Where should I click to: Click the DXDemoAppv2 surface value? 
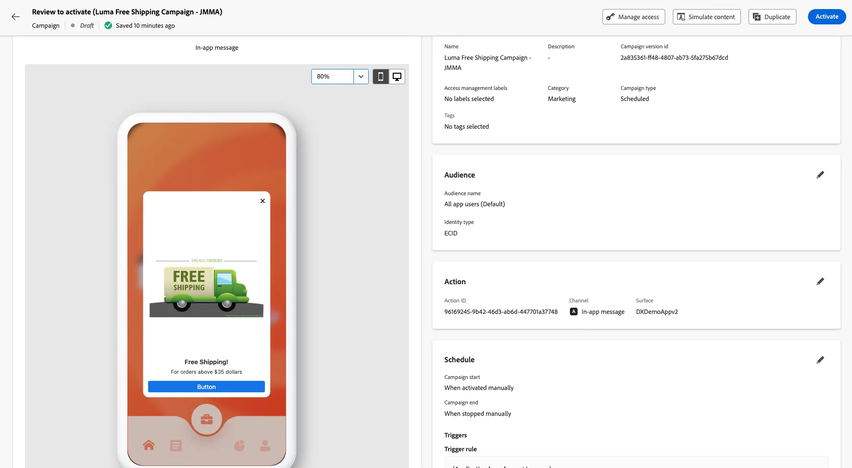tap(657, 312)
